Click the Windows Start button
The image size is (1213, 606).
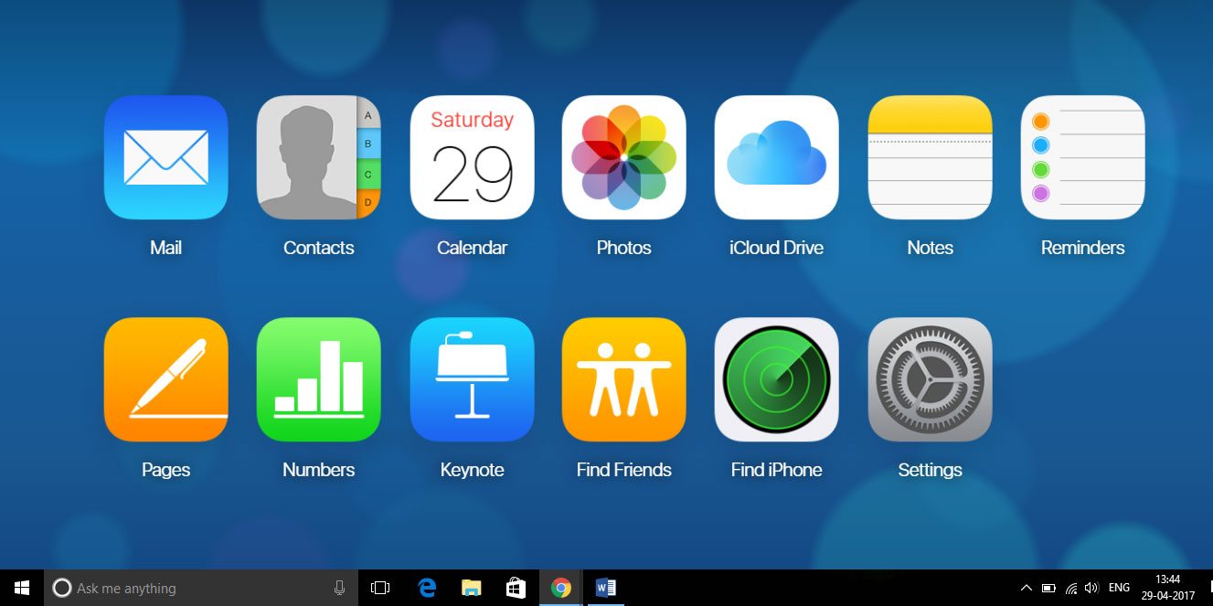point(22,588)
